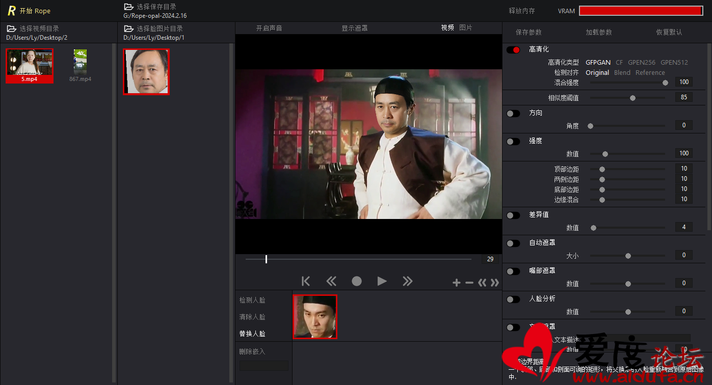Click the Rope R logo icon
712x385 pixels.
point(11,11)
